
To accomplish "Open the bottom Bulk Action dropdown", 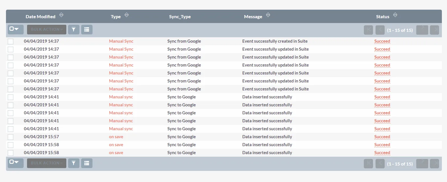I will [x=47, y=163].
